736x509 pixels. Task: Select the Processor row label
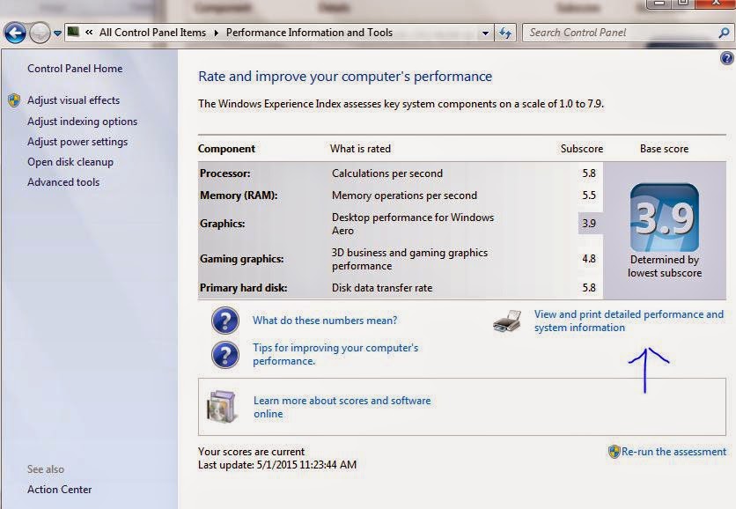(x=224, y=173)
